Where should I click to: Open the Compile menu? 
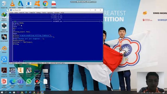(x=32, y=13)
